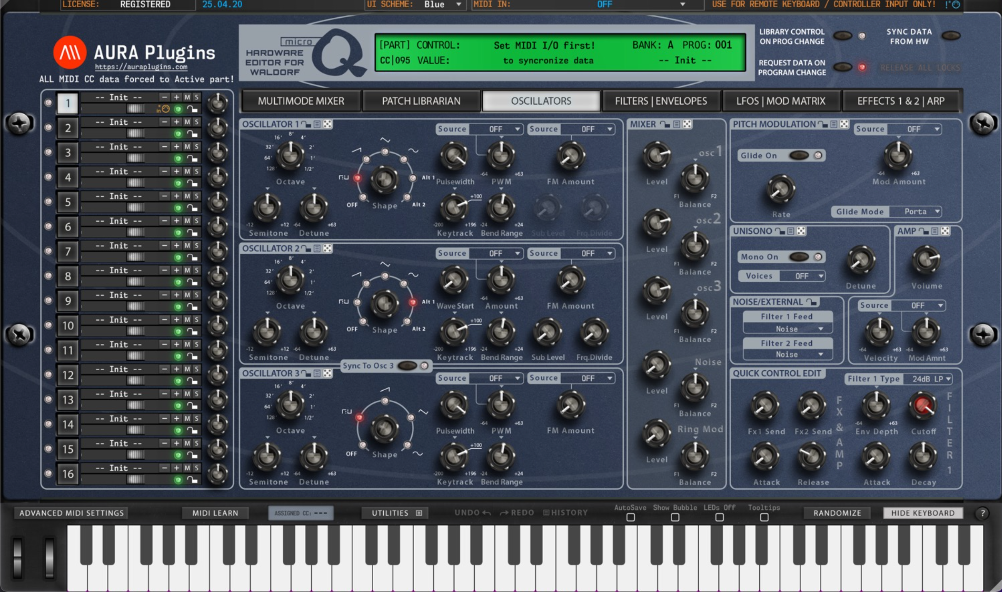1002x592 pixels.
Task: Click the help question mark icon
Action: coord(982,513)
